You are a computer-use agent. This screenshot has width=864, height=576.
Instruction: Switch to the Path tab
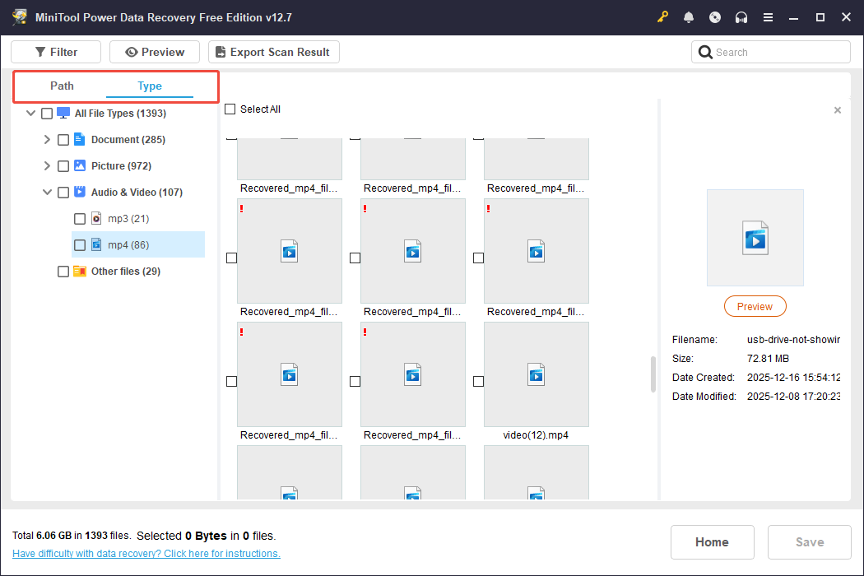(x=62, y=86)
